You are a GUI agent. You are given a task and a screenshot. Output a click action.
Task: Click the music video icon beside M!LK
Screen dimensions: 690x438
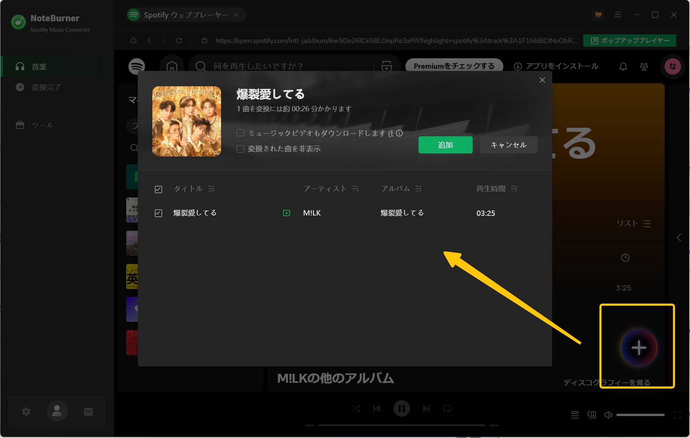pos(286,213)
